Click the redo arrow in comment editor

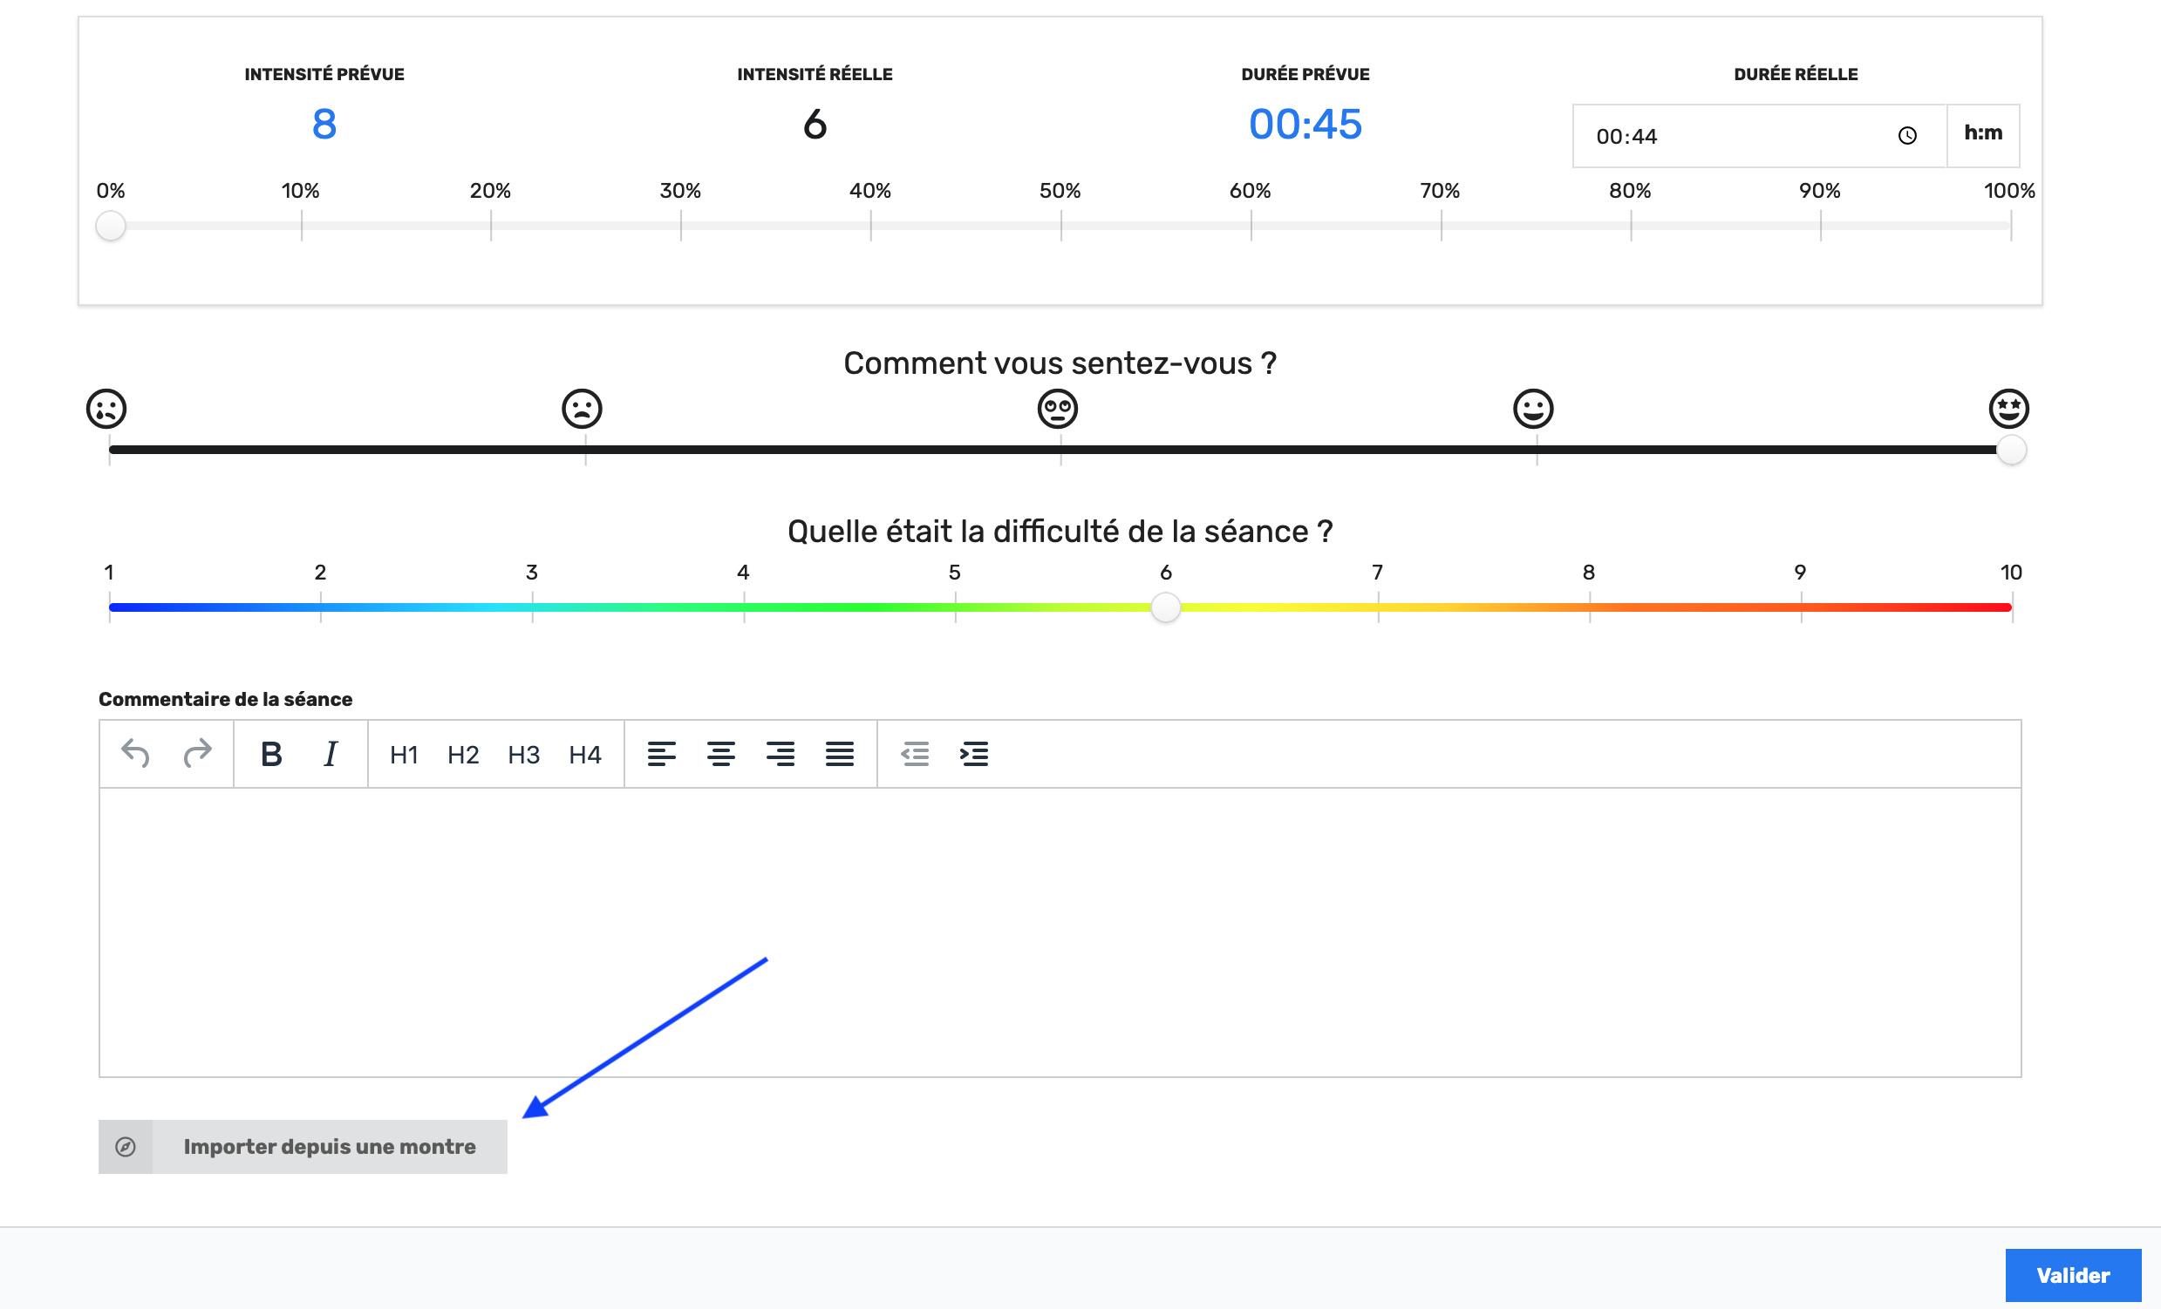click(197, 754)
